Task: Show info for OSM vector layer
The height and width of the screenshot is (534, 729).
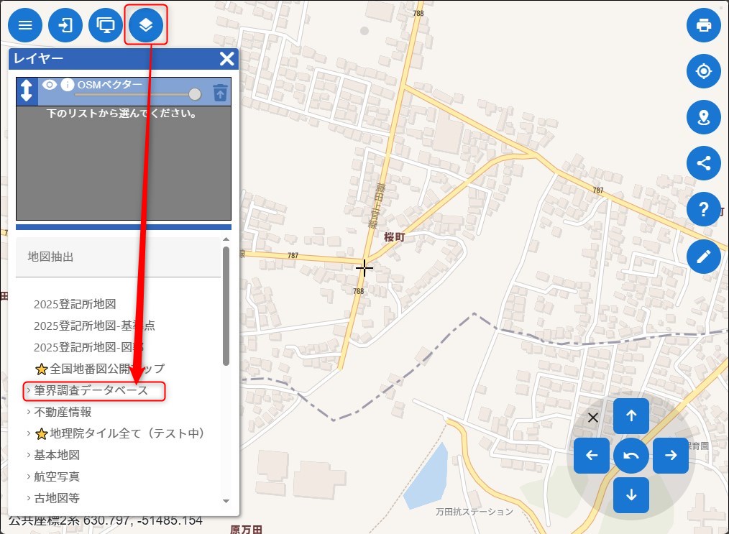Action: 68,85
